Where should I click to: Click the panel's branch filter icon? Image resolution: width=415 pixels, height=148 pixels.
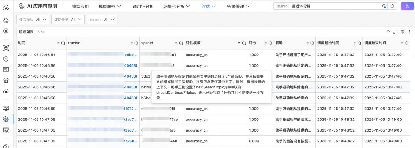388,32
